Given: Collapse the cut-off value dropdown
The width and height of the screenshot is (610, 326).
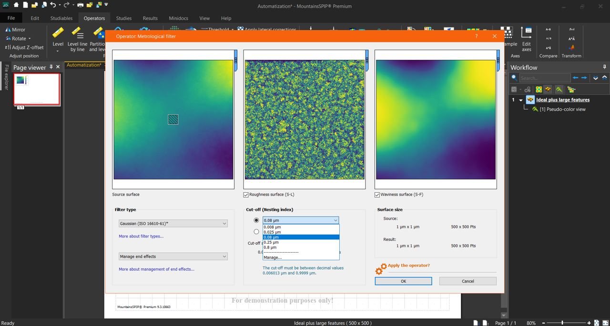Looking at the screenshot, I should coord(335,220).
